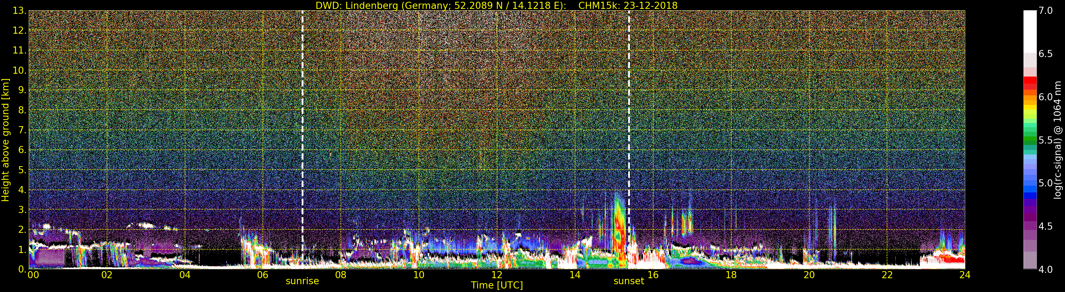Click the height axis tick label '3.'
This screenshot has width=1065, height=292.
pos(22,210)
